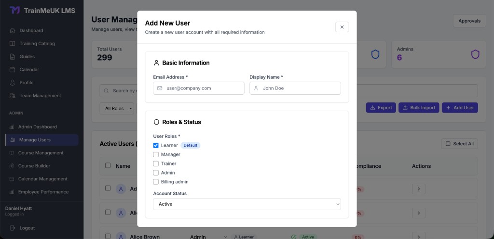
Task: Click the Approvals button
Action: (x=469, y=21)
